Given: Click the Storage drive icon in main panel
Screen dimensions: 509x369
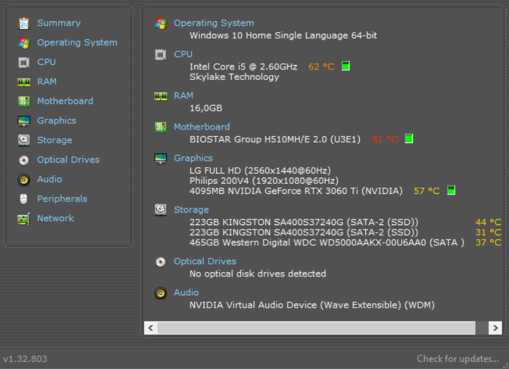Looking at the screenshot, I should pos(161,210).
